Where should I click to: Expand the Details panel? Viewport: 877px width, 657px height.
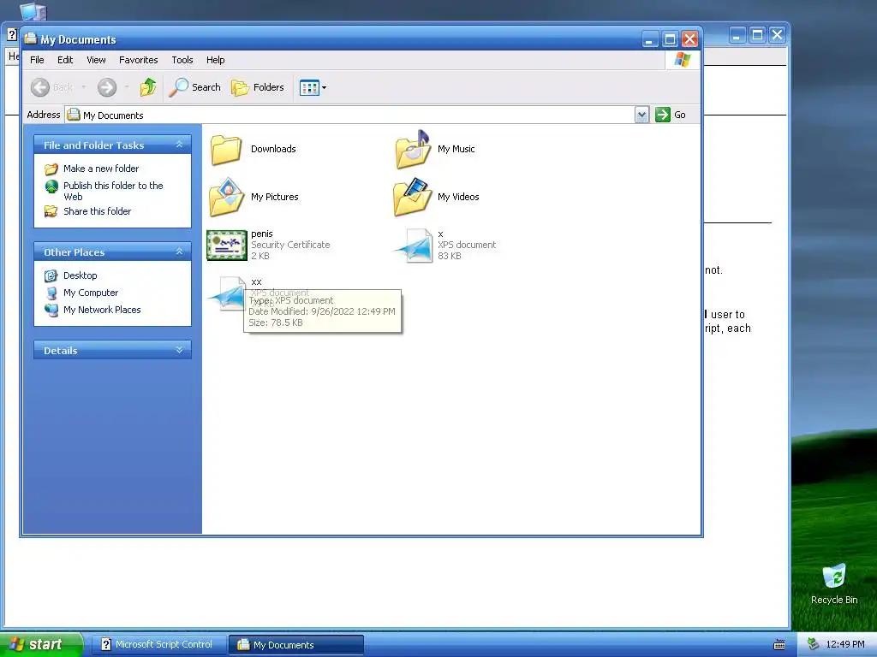pos(179,350)
